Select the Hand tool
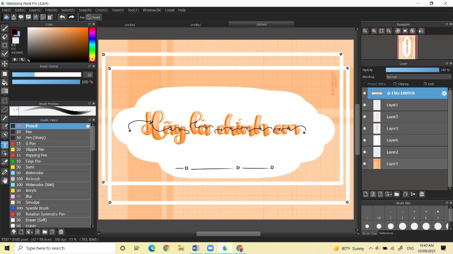This screenshot has width=453, height=254. click(x=4, y=180)
